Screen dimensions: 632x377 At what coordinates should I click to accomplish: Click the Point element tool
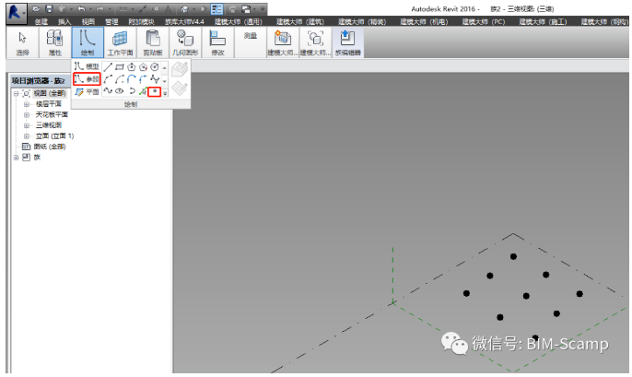click(155, 91)
